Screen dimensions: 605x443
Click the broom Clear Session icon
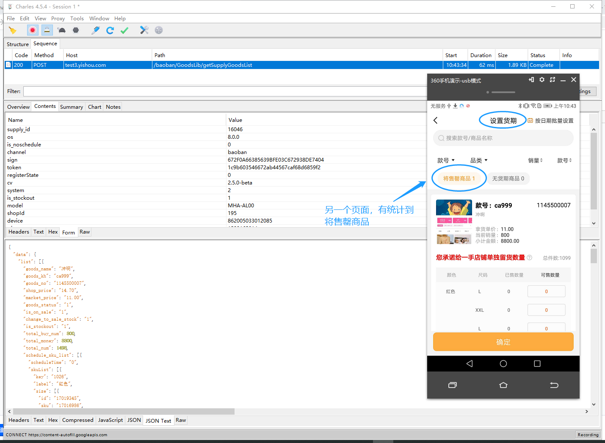click(x=13, y=30)
